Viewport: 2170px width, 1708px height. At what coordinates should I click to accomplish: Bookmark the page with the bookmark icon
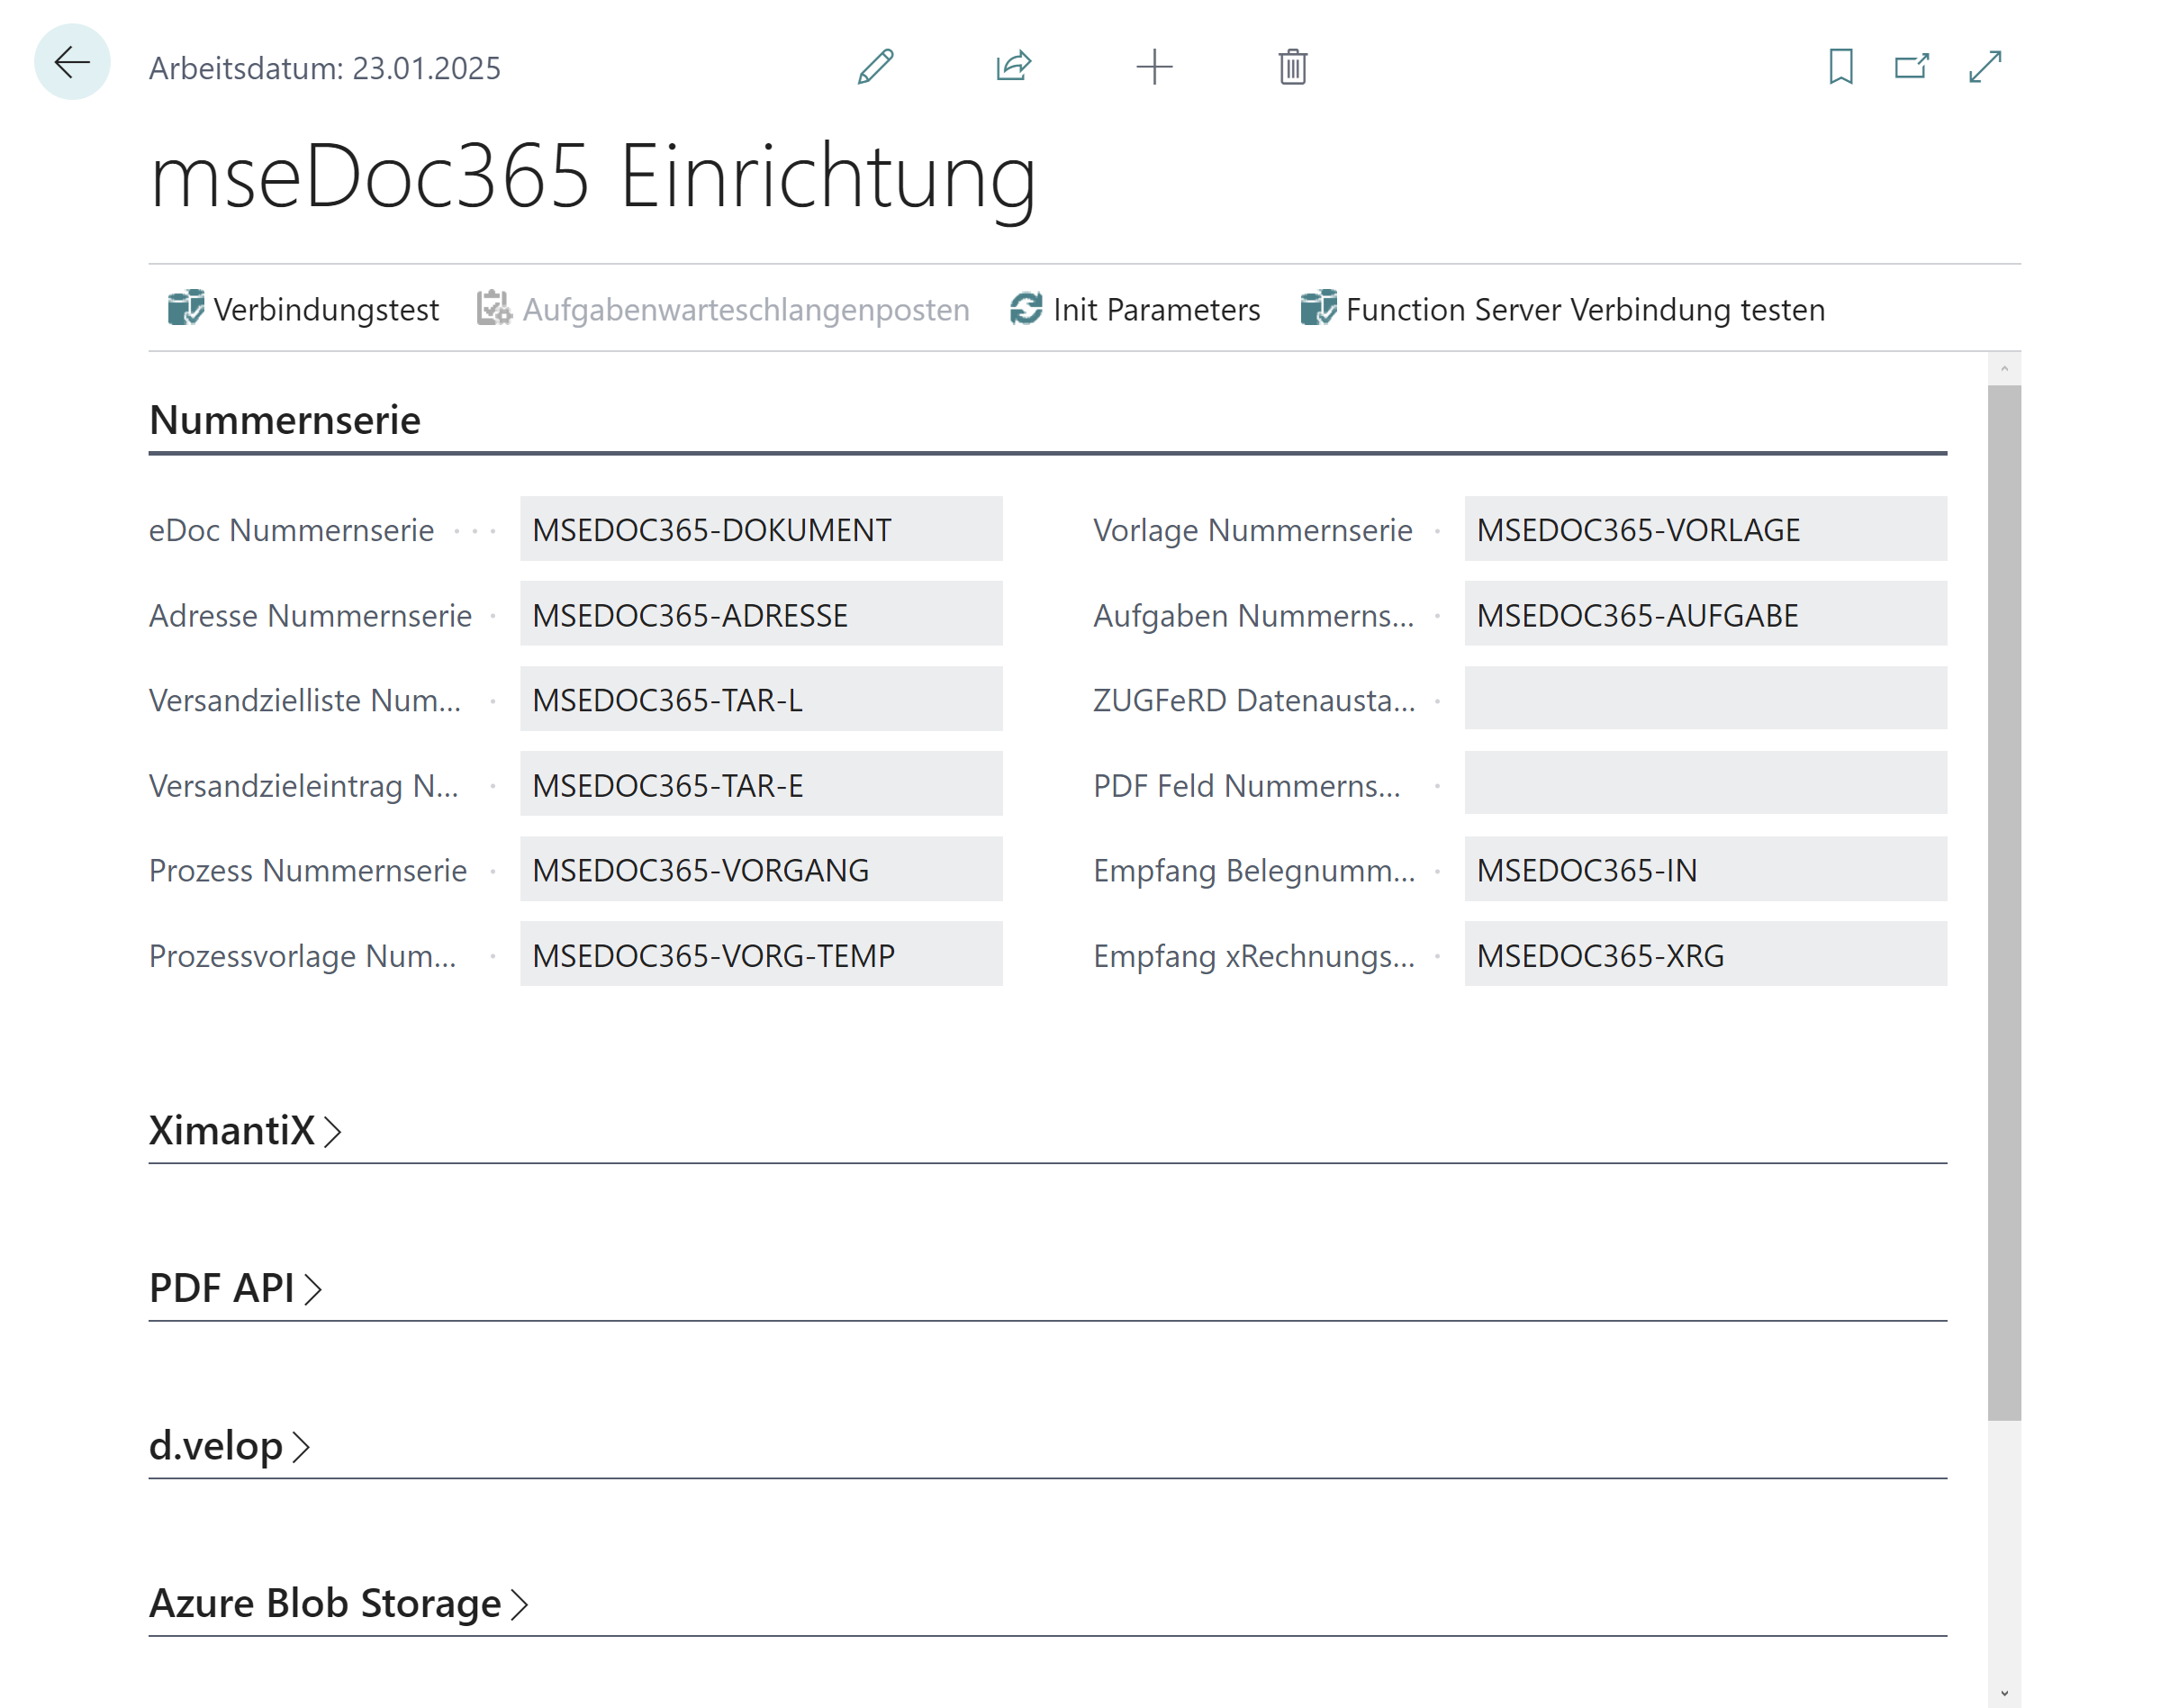tap(1841, 67)
